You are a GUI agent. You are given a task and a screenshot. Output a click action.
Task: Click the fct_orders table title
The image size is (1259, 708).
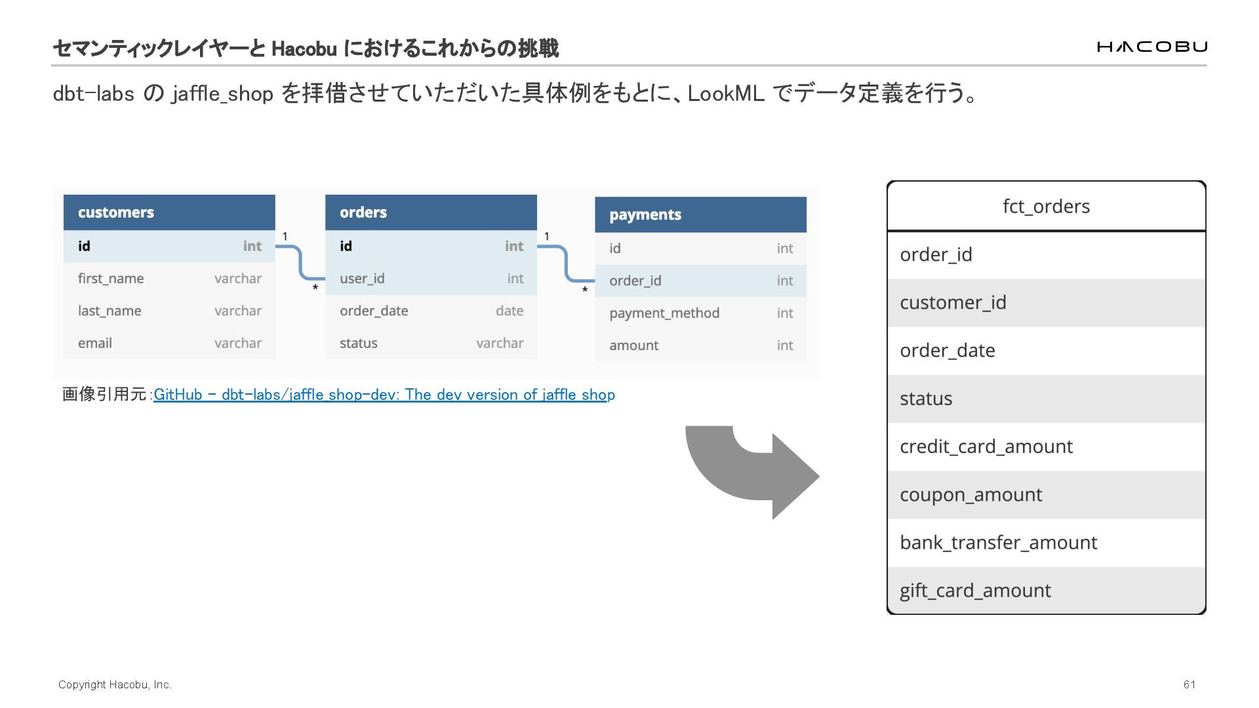1046,206
